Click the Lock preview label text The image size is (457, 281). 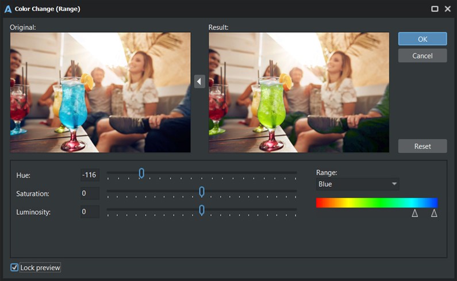[x=40, y=268]
